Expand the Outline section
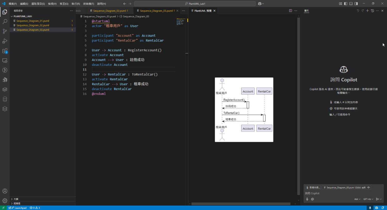The image size is (387, 210). point(43,199)
